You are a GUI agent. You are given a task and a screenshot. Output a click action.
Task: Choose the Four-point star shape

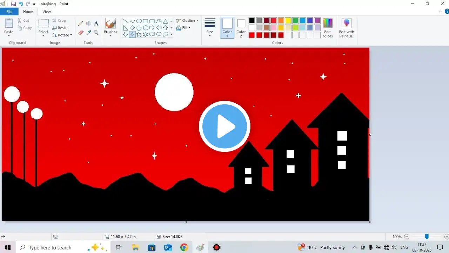click(132, 34)
